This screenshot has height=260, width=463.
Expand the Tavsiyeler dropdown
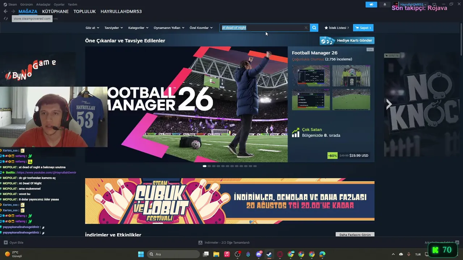click(114, 28)
